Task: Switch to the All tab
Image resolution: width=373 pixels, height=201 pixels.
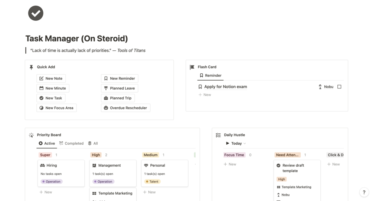Action: pos(93,143)
